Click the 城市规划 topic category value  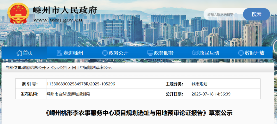[199, 84]
